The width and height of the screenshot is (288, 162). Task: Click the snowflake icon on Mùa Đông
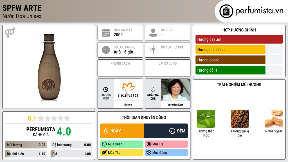[149, 152]
